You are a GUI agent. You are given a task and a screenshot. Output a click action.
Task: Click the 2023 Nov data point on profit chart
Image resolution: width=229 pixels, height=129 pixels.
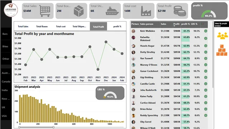tap(98, 69)
